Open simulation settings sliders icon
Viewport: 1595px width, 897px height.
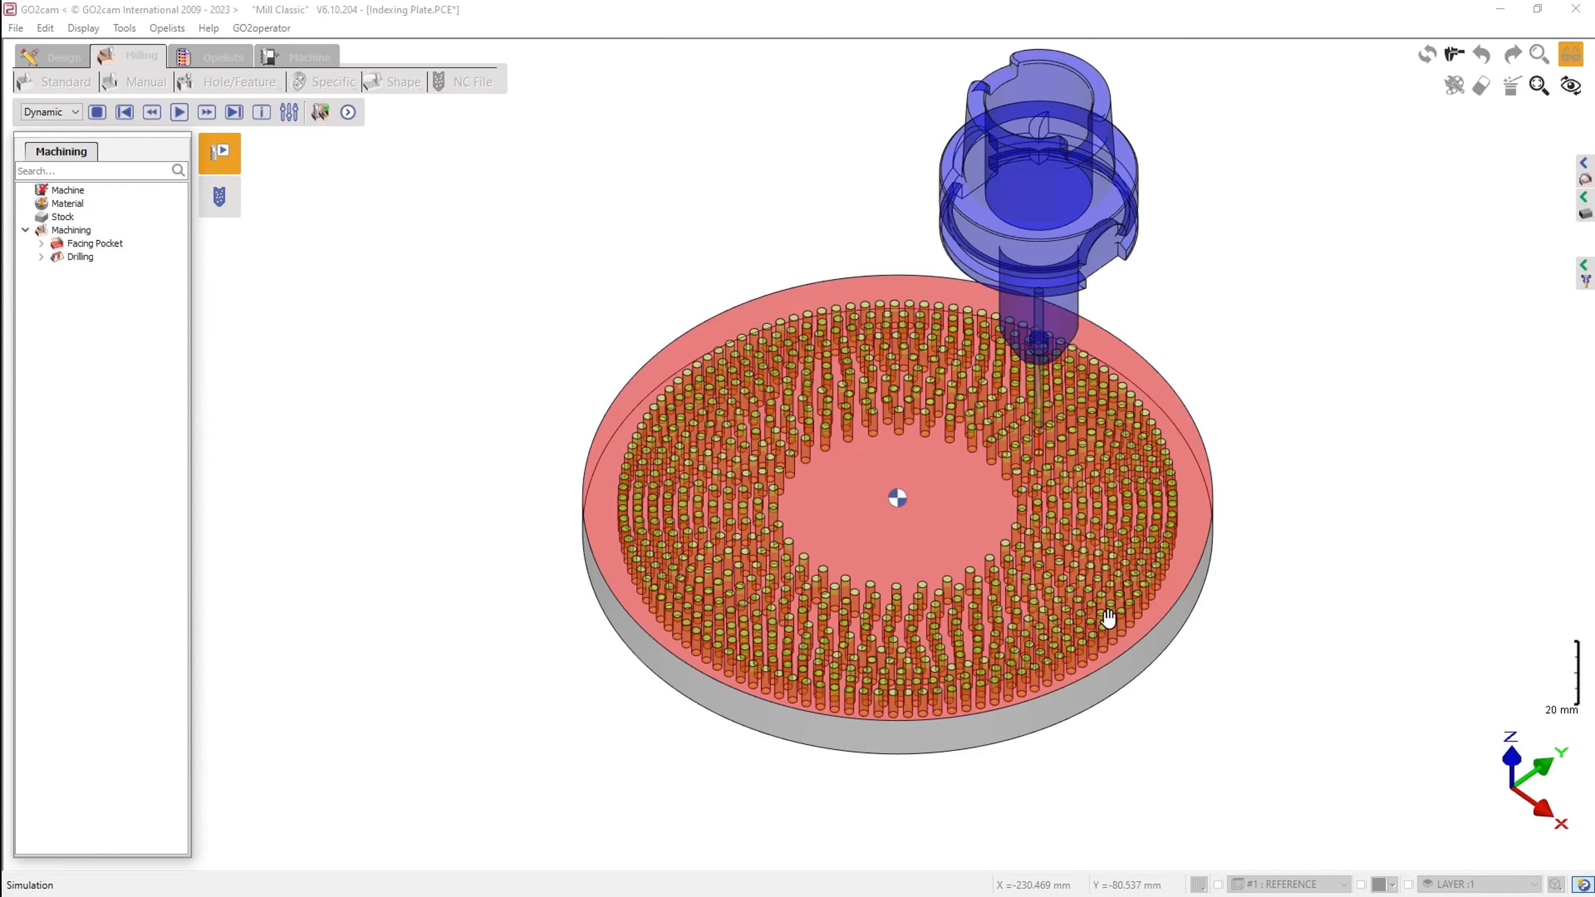point(289,112)
